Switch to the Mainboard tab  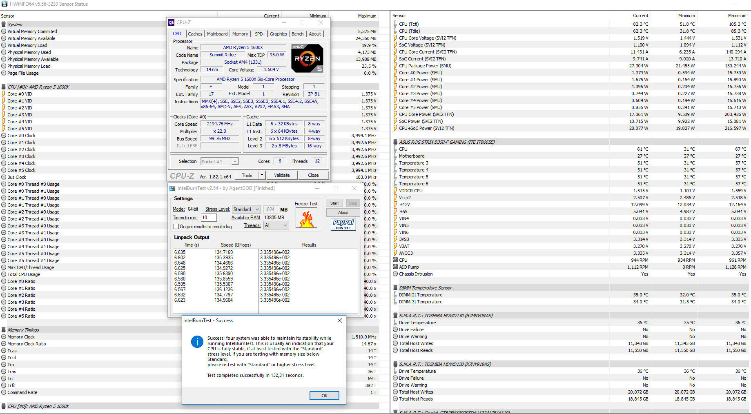217,34
